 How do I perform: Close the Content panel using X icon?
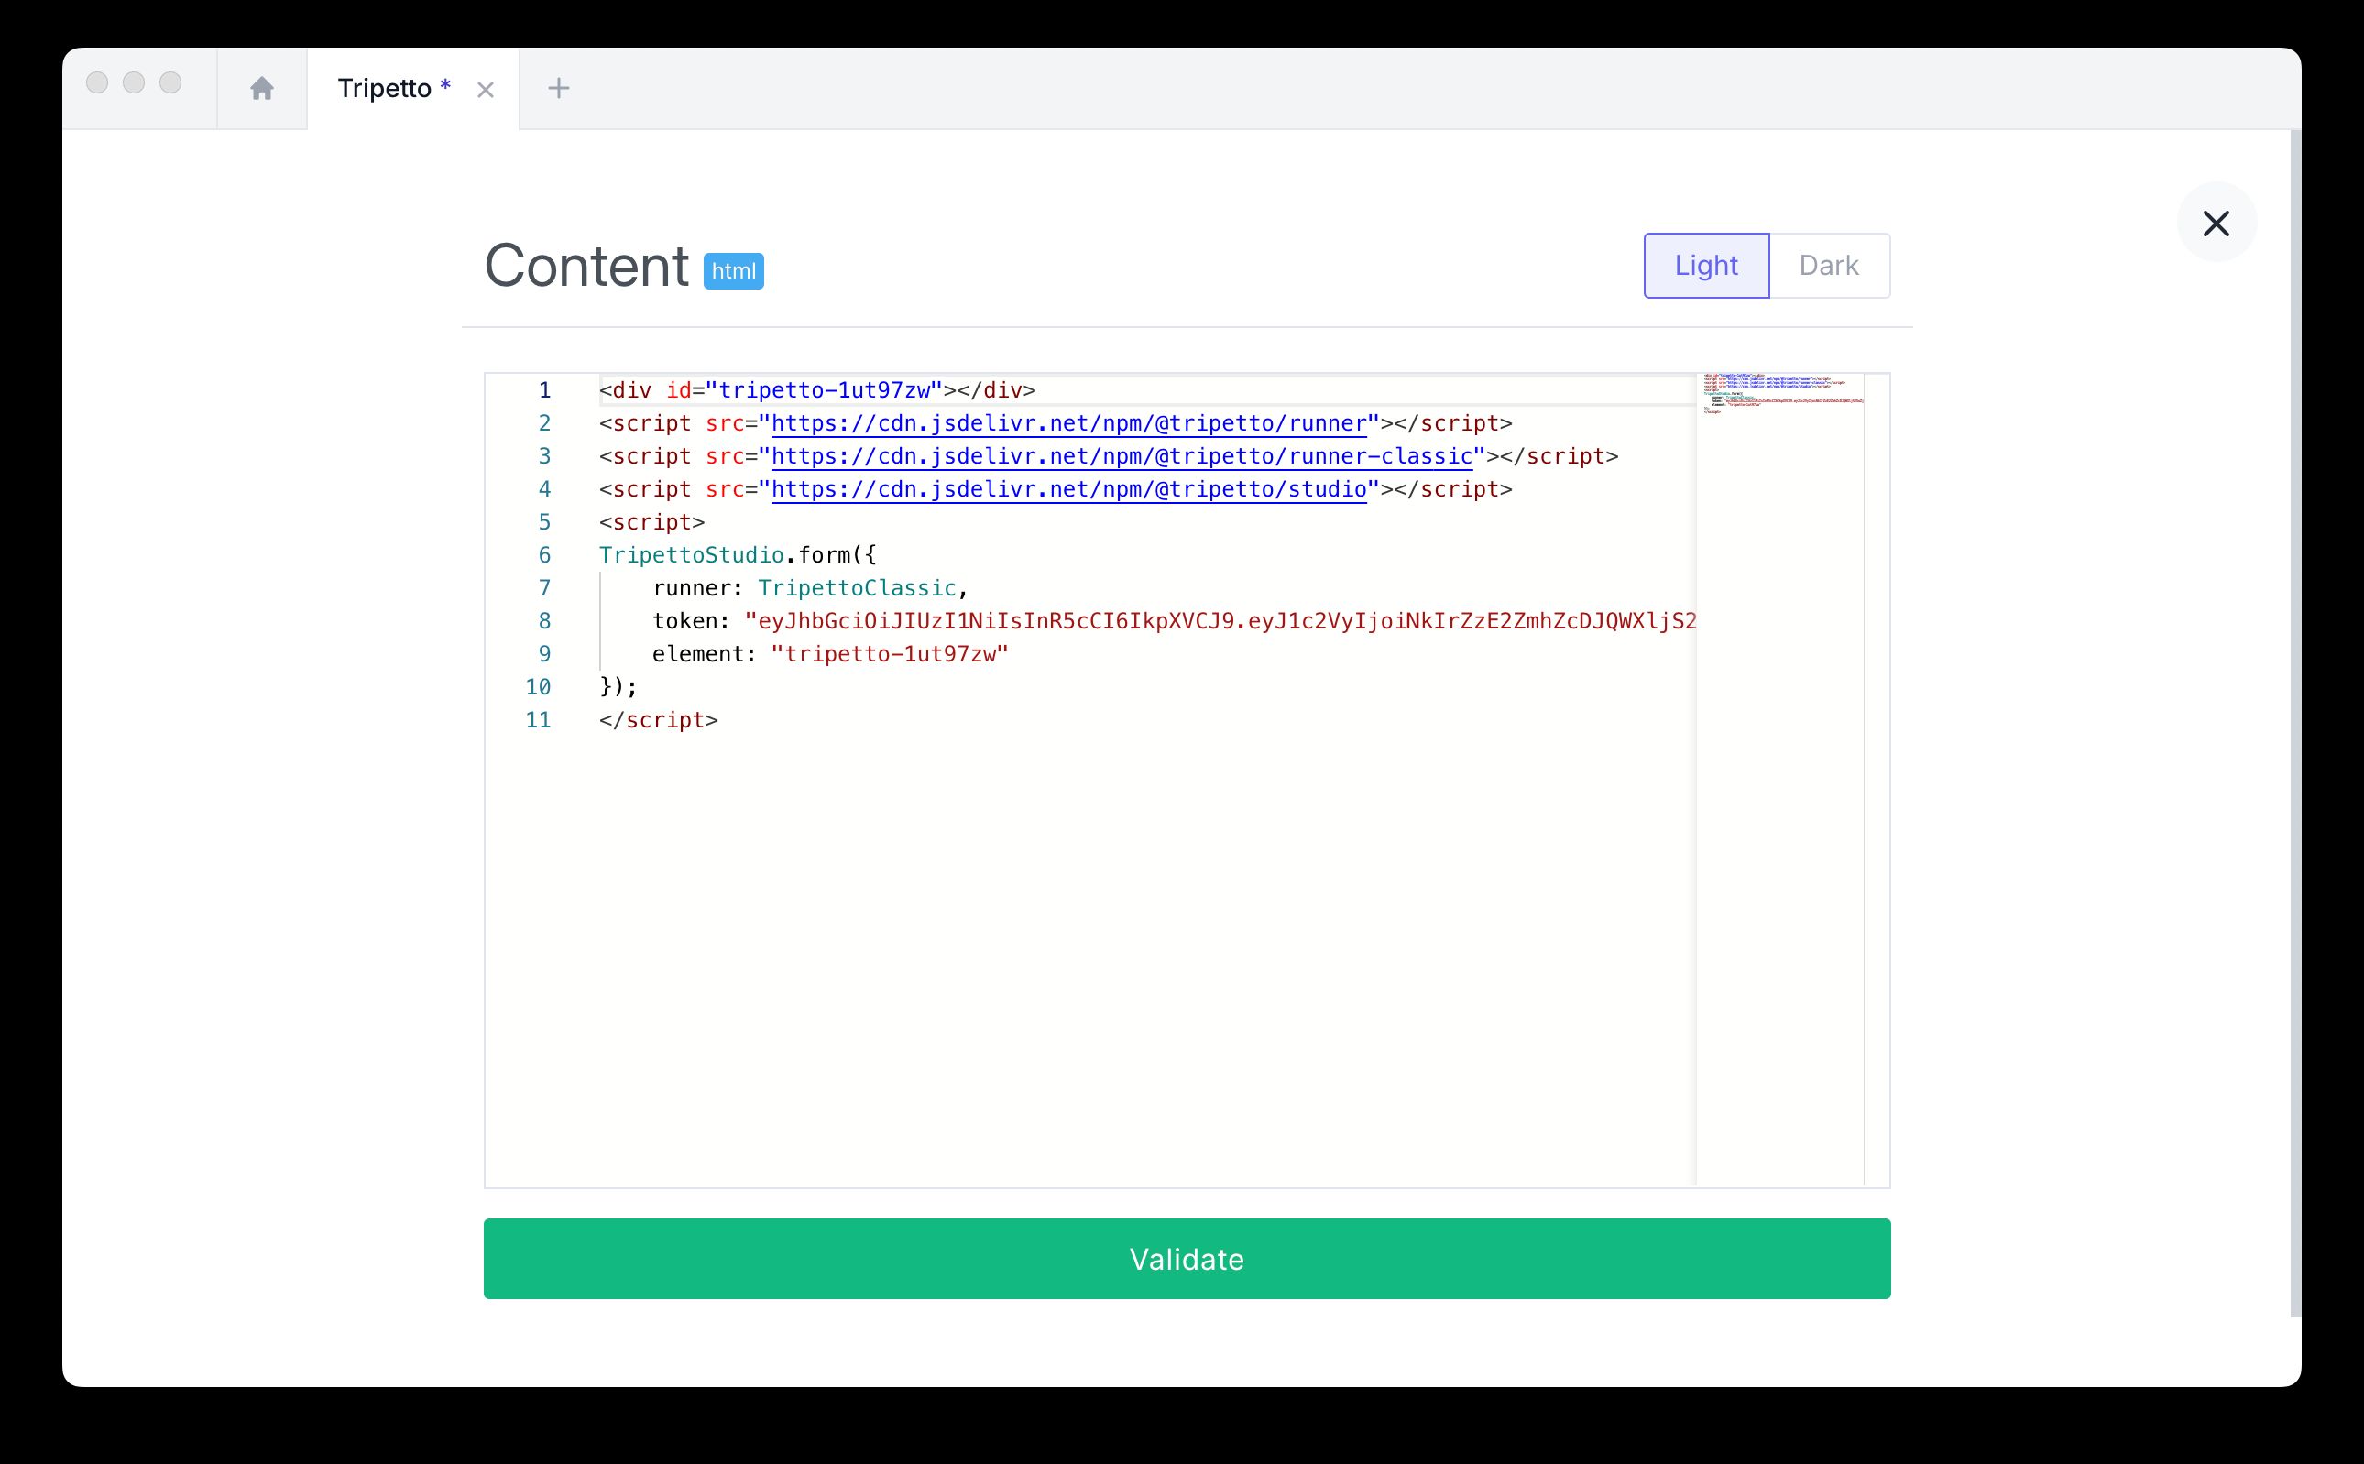(x=2216, y=224)
